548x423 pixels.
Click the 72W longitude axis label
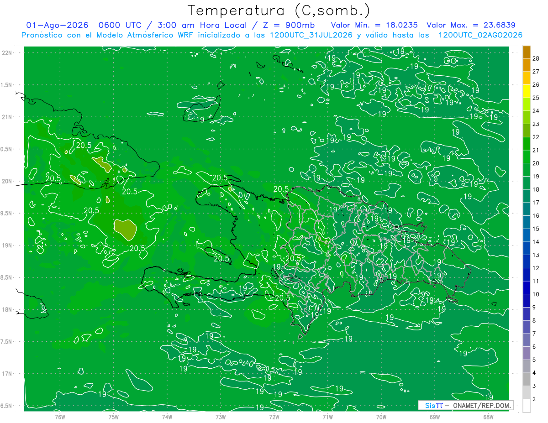(x=274, y=417)
